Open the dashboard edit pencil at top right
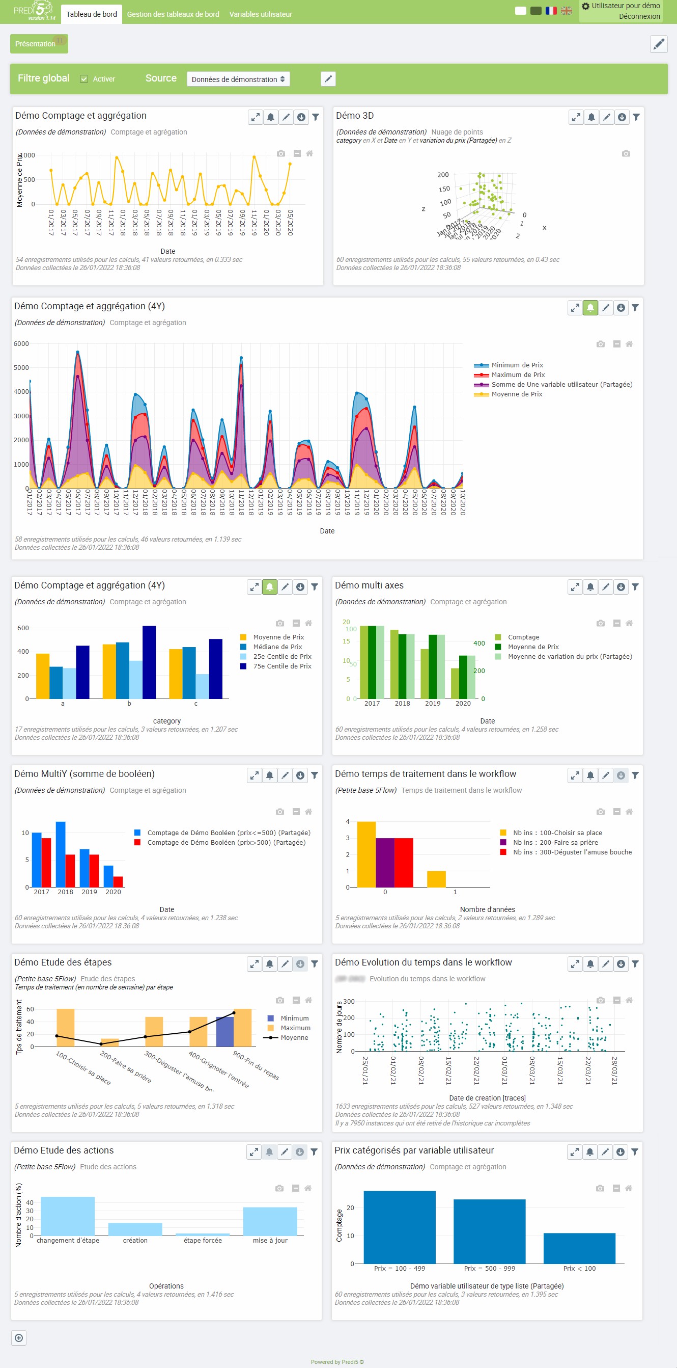Image resolution: width=677 pixels, height=1368 pixels. (659, 44)
